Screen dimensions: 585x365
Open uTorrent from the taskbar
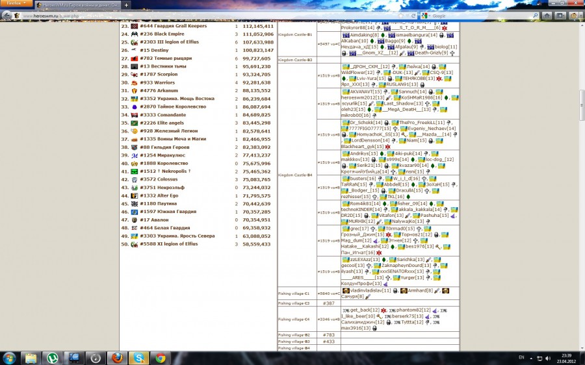[x=52, y=357]
